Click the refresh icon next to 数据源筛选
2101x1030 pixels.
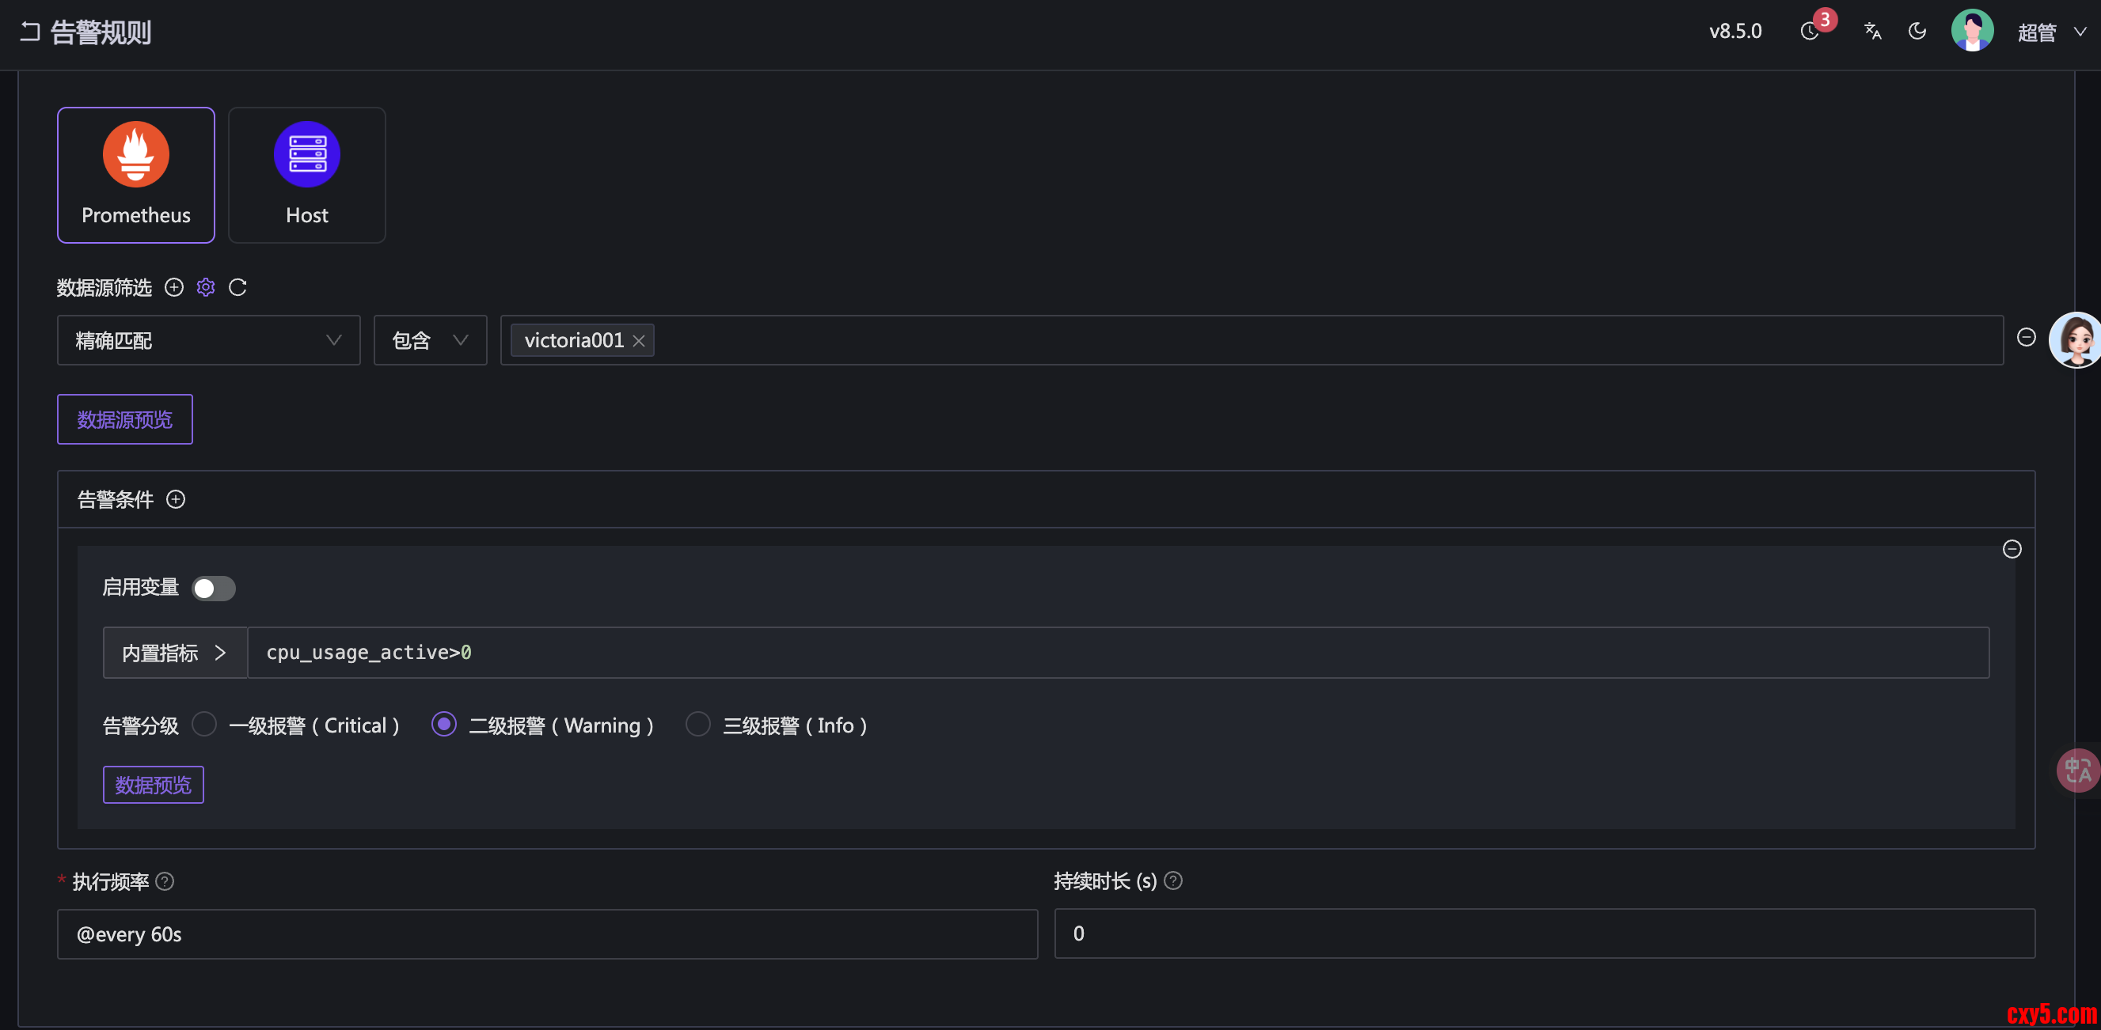(x=237, y=287)
